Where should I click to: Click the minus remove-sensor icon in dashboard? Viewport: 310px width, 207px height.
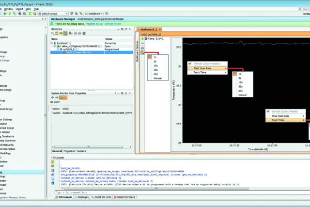pyautogui.click(x=142, y=43)
